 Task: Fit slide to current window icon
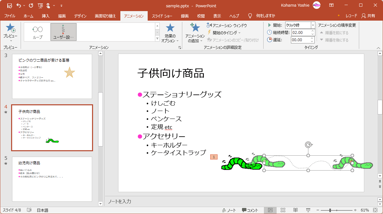375,210
